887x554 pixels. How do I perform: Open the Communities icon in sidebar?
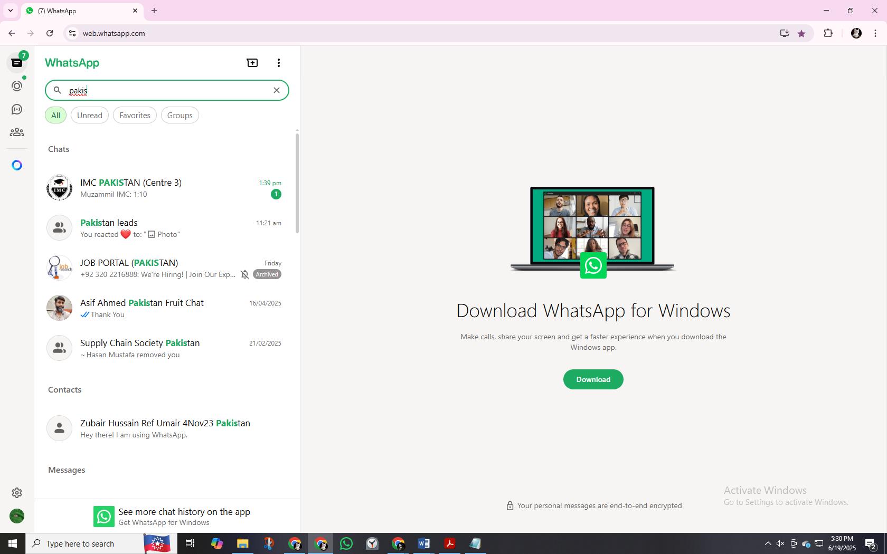pyautogui.click(x=17, y=132)
